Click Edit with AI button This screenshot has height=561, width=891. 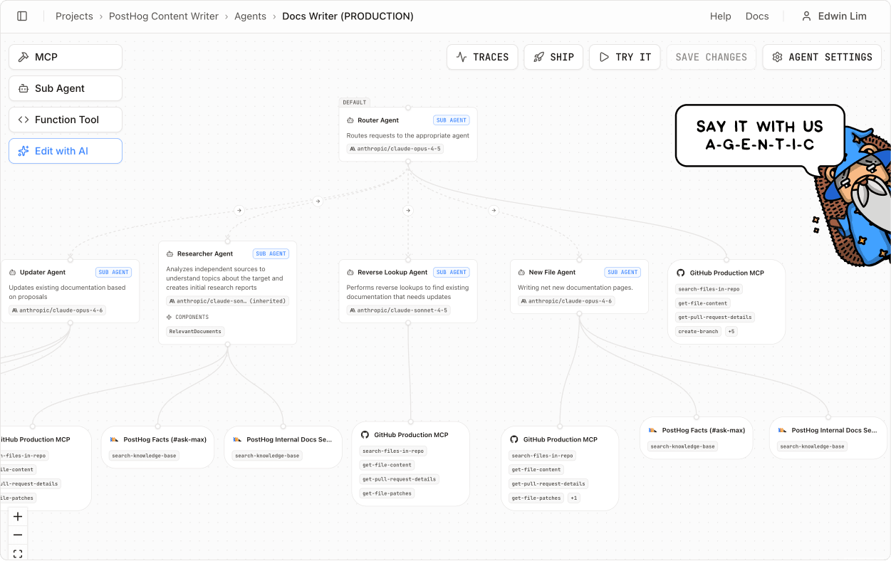66,151
